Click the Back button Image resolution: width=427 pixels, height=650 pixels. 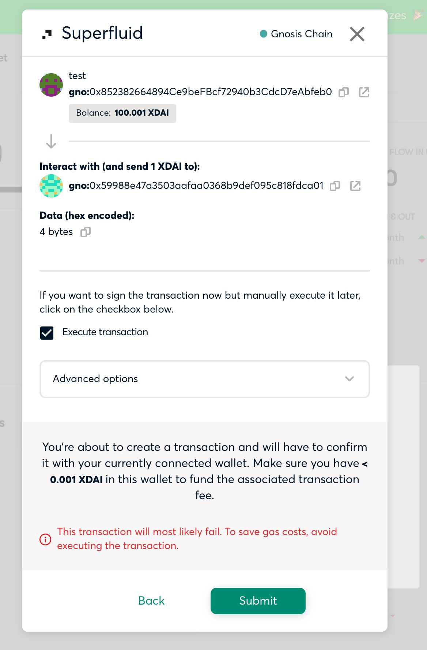click(x=151, y=601)
